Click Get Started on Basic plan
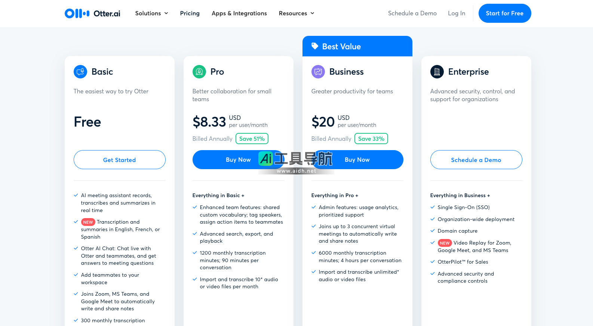593x326 pixels. point(120,160)
